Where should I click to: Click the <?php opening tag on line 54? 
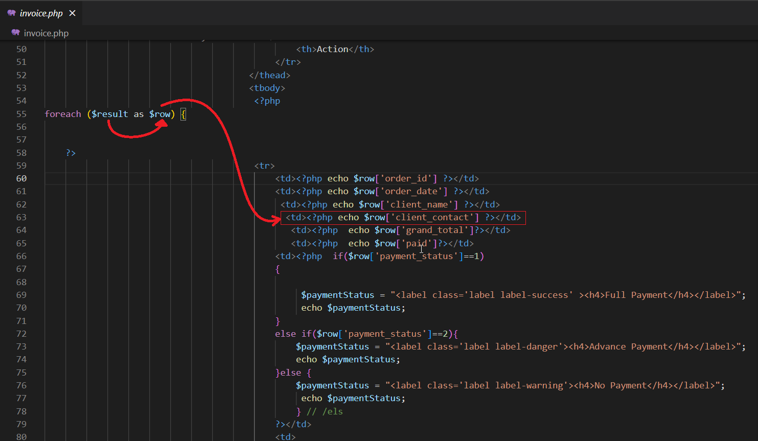[x=267, y=101]
